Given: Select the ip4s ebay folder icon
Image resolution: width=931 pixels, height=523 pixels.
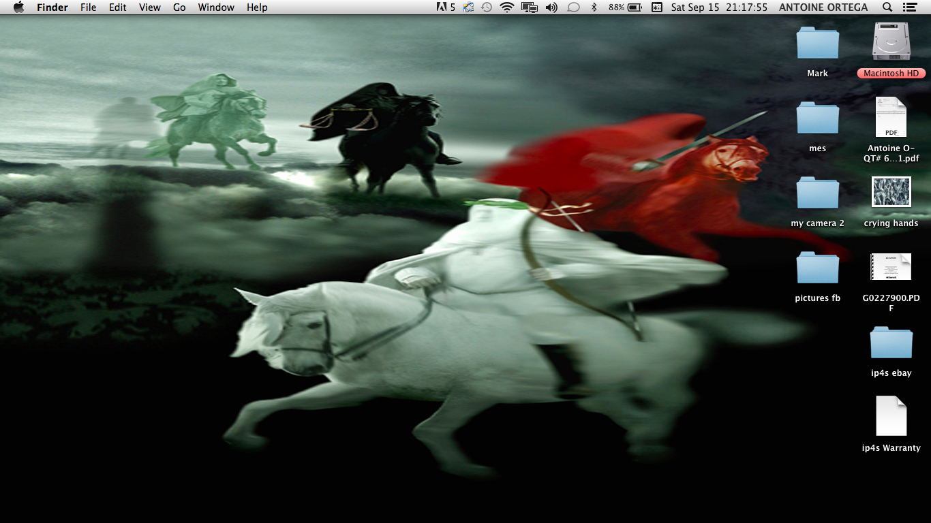Looking at the screenshot, I should pyautogui.click(x=891, y=343).
